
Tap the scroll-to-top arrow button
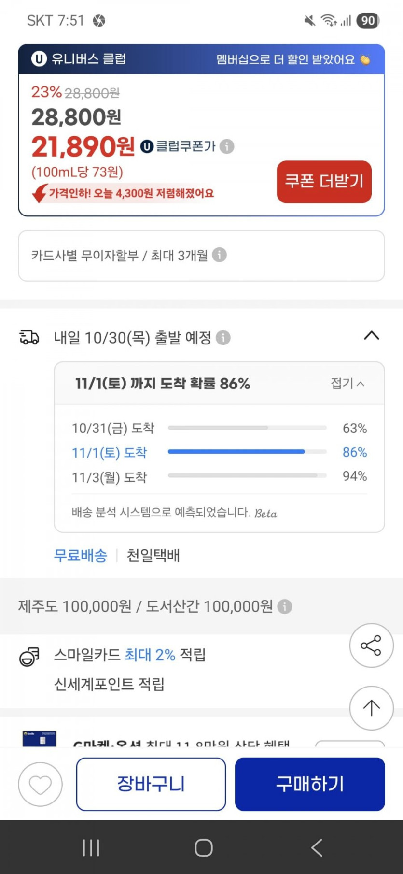(x=371, y=708)
